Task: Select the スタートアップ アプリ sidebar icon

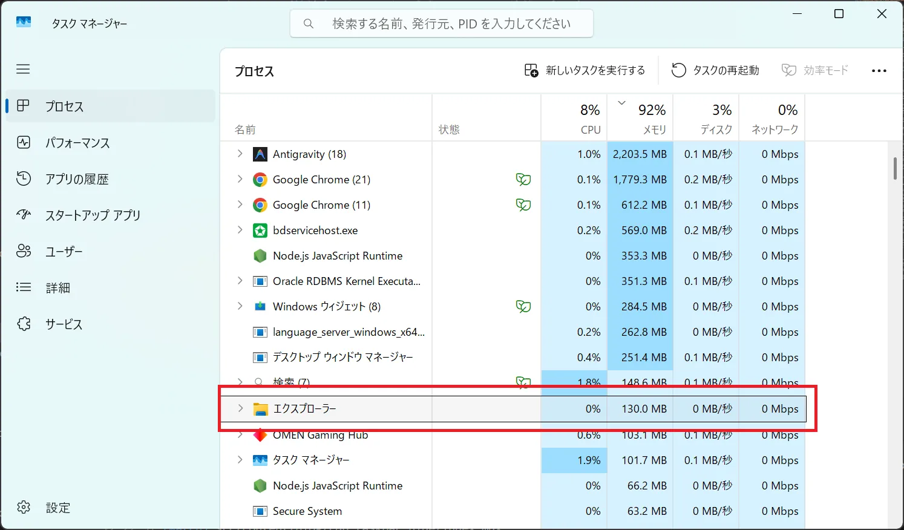Action: pyautogui.click(x=24, y=215)
